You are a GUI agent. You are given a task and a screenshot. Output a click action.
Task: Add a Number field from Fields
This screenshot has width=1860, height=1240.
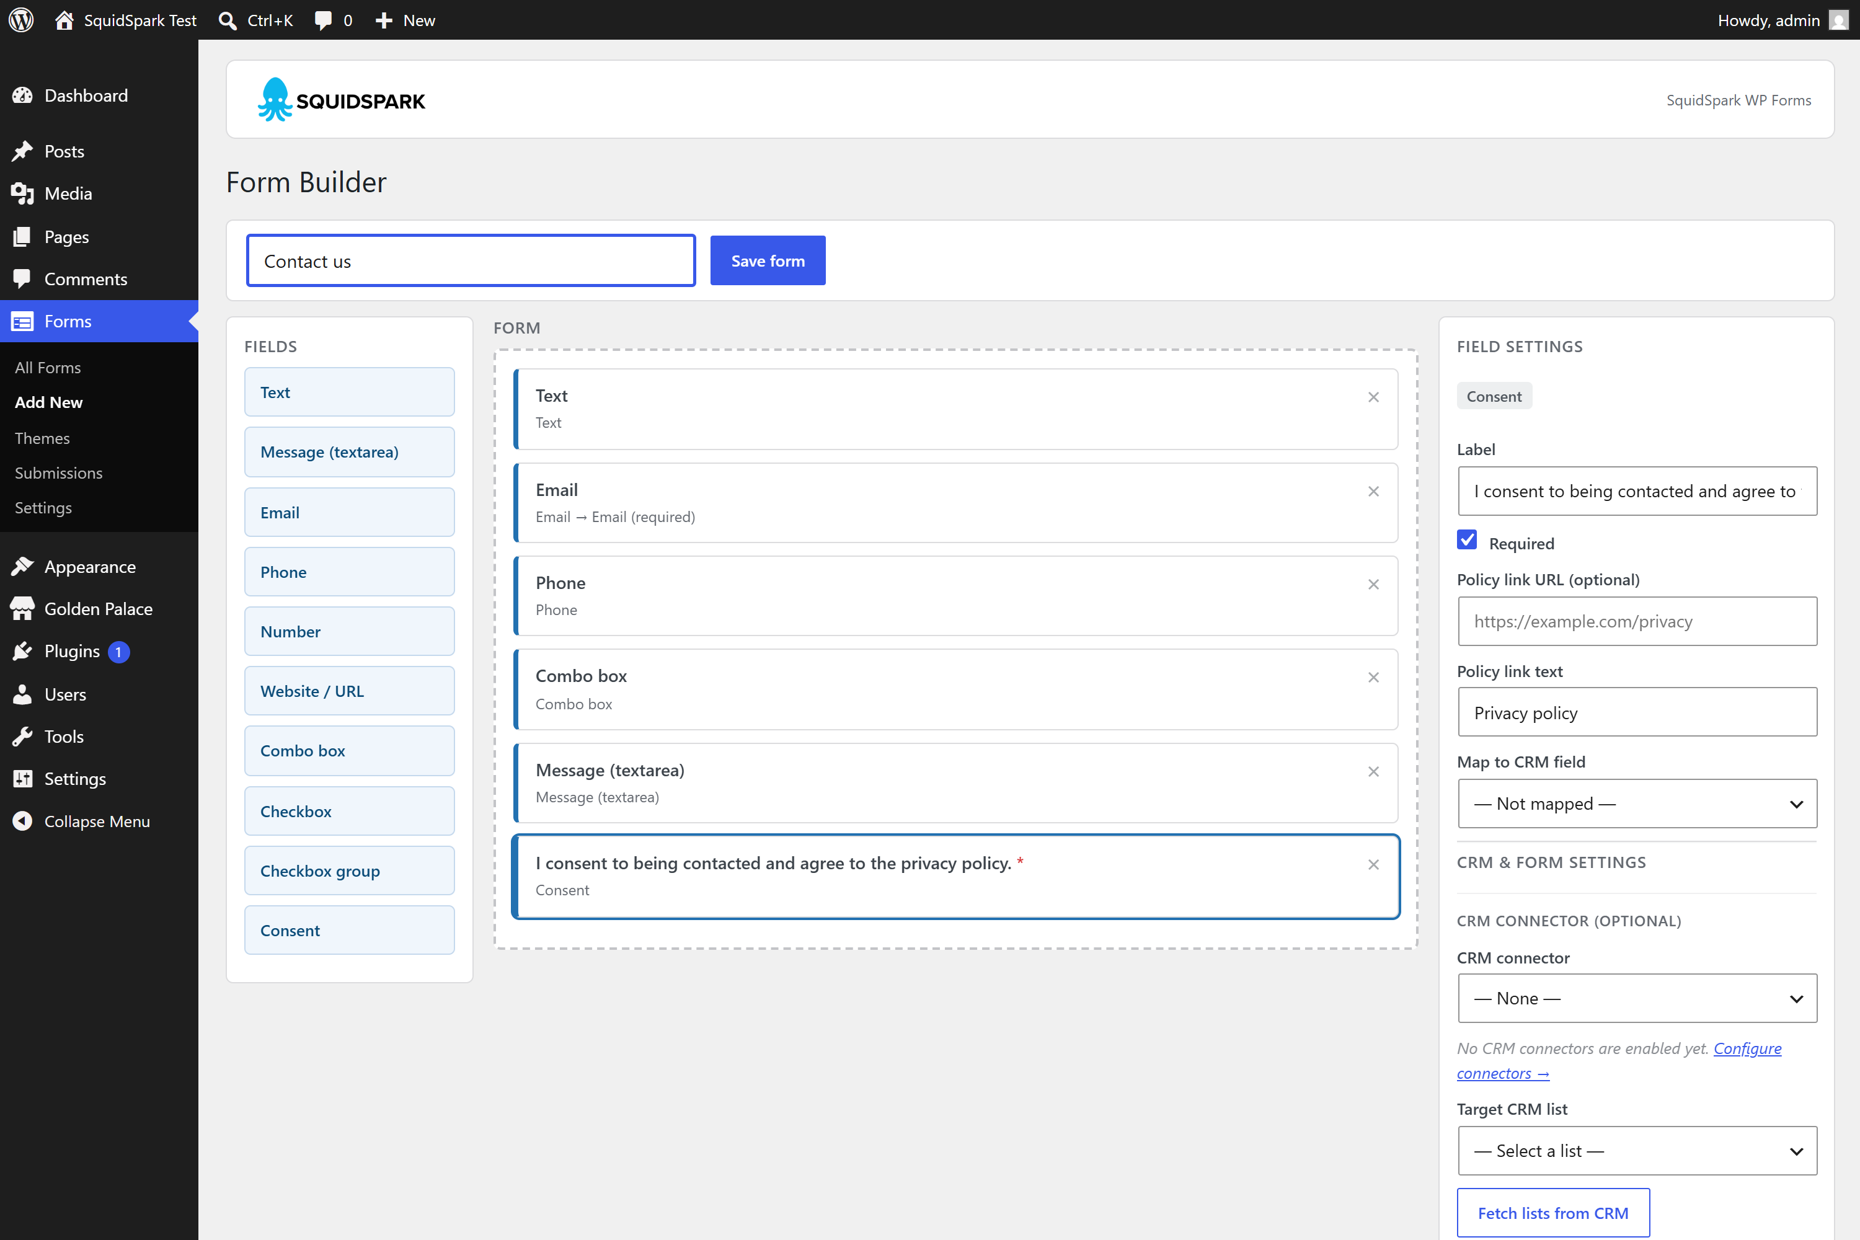click(350, 631)
